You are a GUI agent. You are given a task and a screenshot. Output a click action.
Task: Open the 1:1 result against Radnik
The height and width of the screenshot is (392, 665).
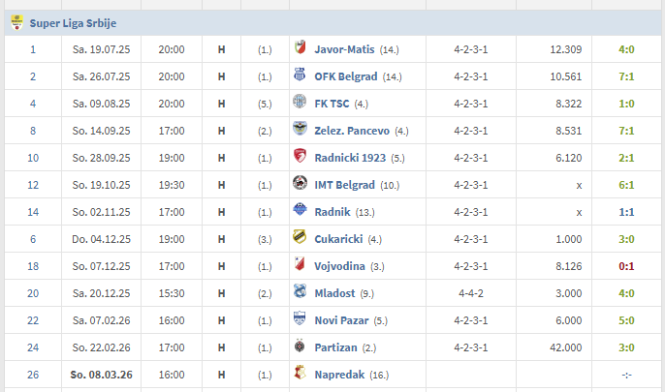coord(627,211)
